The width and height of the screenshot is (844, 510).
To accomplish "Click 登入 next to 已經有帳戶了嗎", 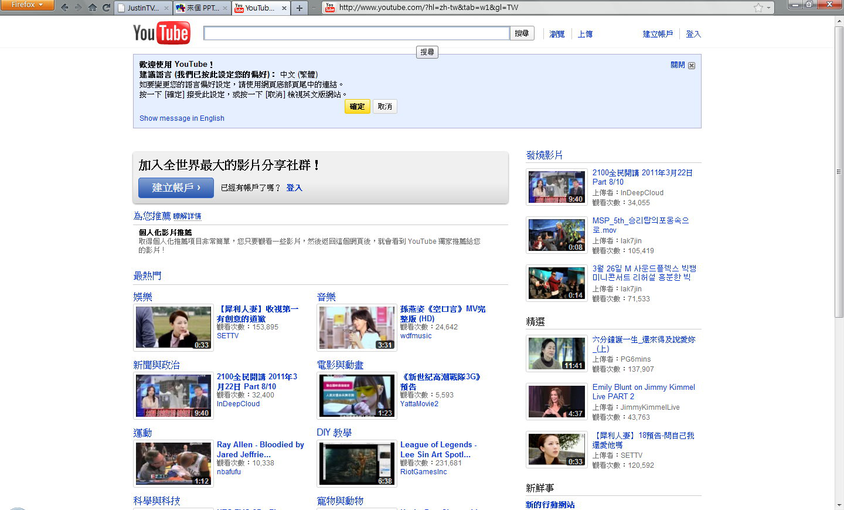I will pyautogui.click(x=294, y=188).
